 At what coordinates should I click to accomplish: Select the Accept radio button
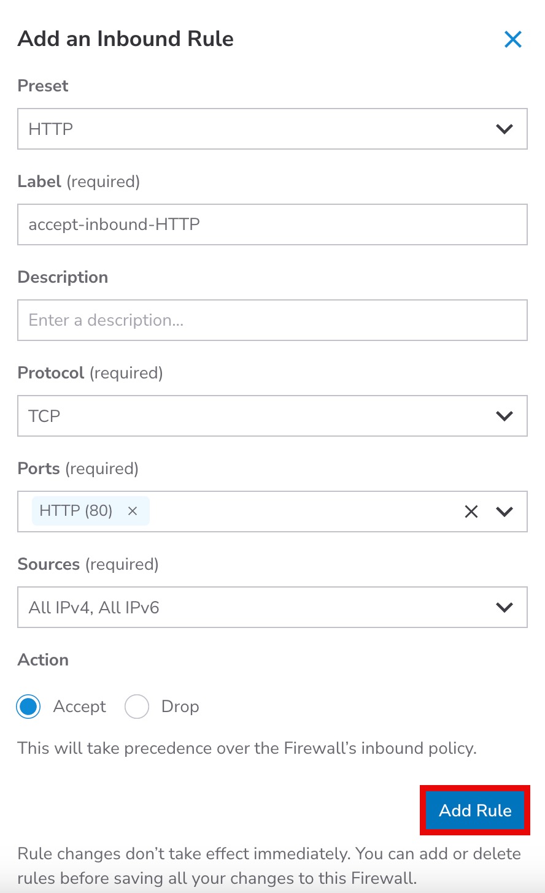point(28,707)
